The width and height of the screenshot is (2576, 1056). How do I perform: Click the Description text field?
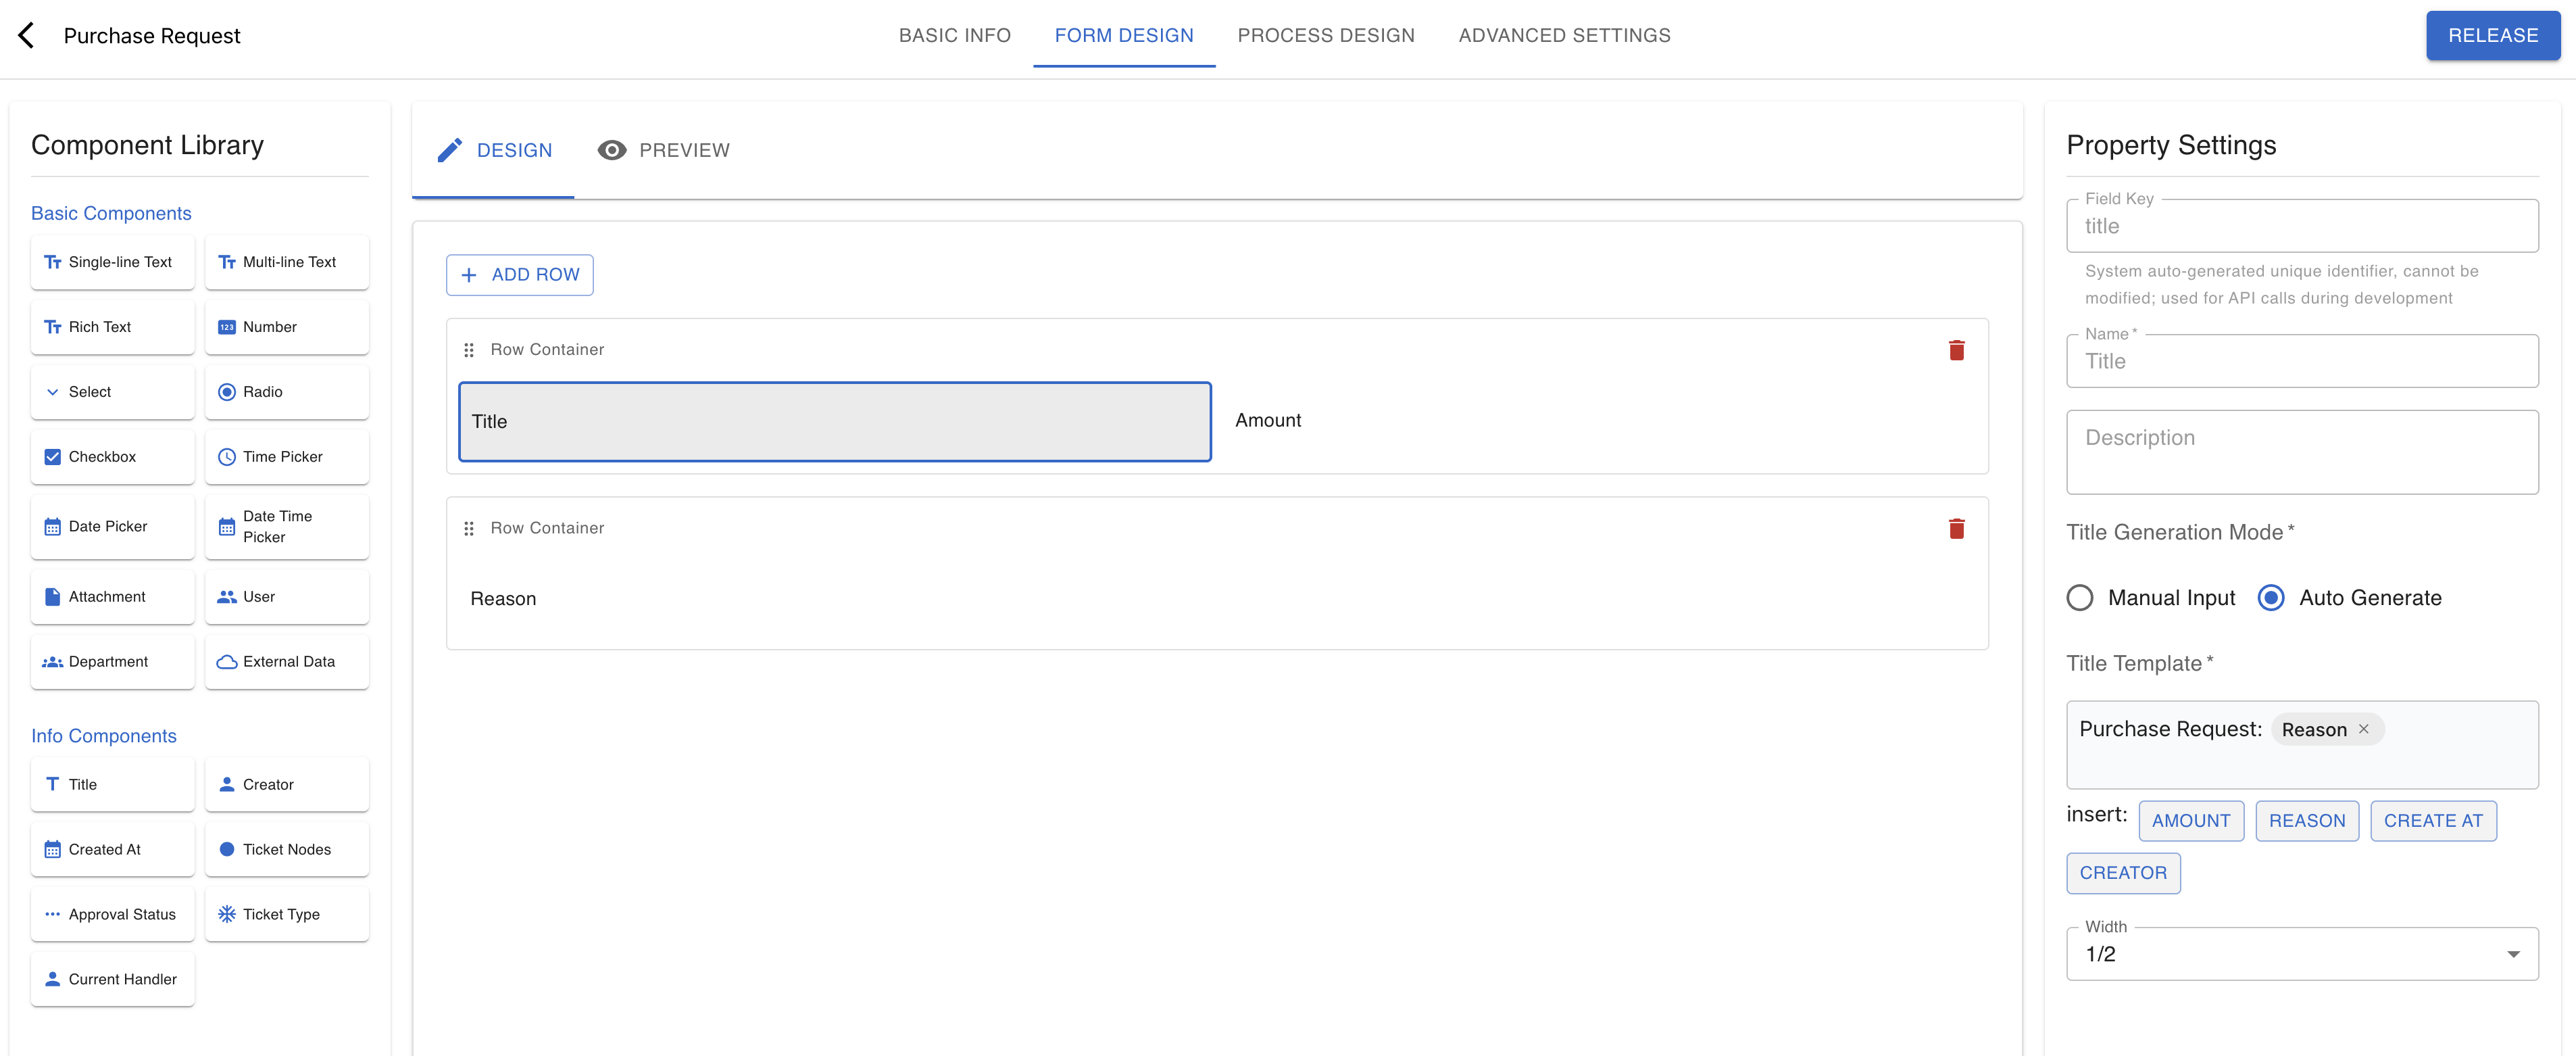(2302, 452)
